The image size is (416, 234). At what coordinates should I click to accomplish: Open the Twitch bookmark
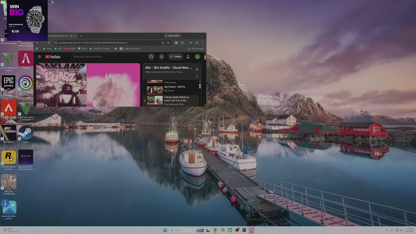click(83, 49)
